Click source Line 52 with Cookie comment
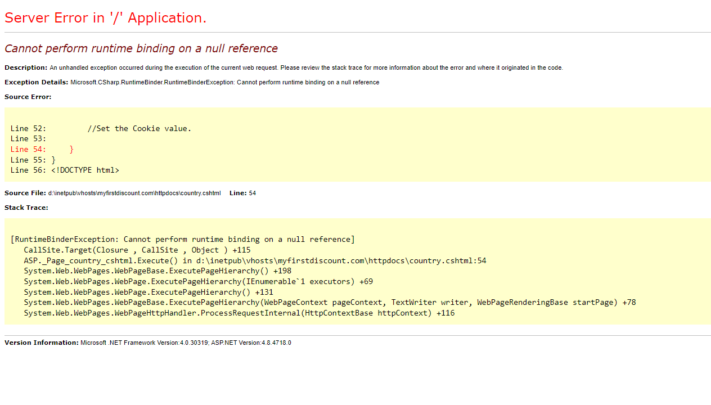Viewport: 711px width, 405px height. [x=101, y=128]
